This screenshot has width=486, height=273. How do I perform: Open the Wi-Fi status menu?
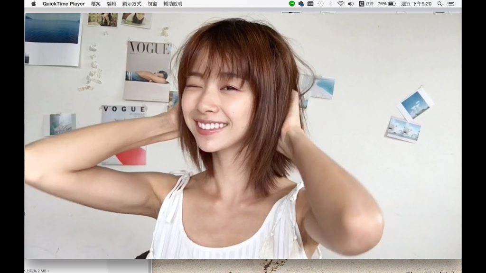(x=341, y=4)
